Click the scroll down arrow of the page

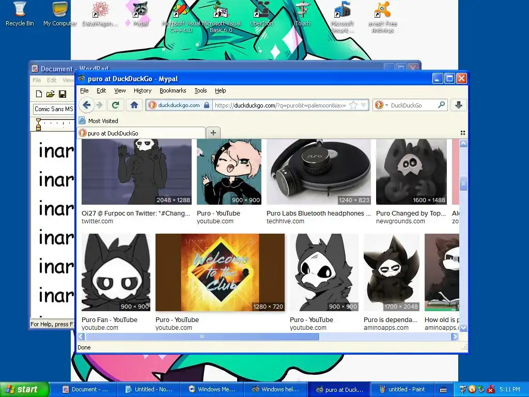(463, 327)
